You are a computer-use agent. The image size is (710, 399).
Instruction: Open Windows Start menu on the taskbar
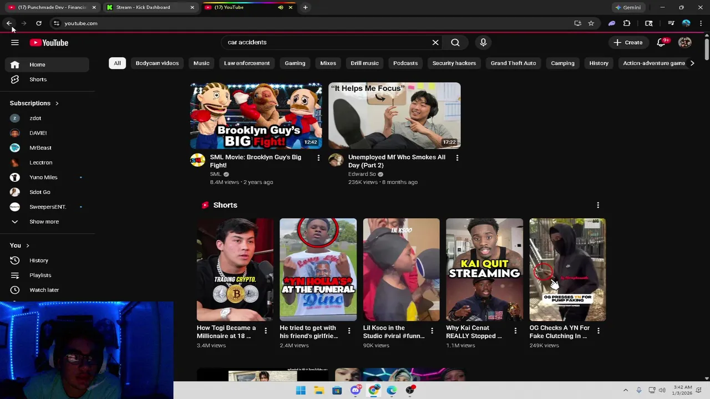point(301,390)
